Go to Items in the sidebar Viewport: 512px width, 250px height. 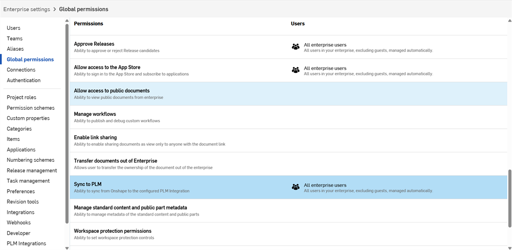14,139
